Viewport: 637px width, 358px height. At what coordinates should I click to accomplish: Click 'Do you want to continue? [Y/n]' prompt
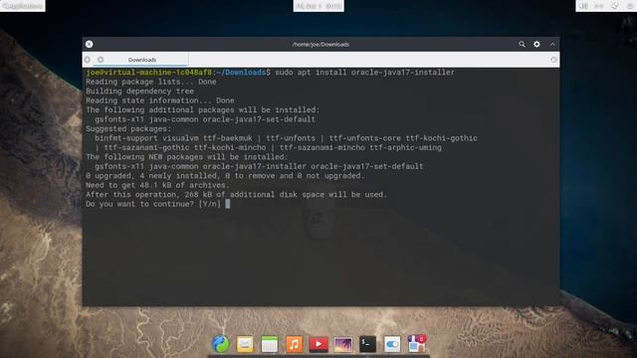(153, 204)
